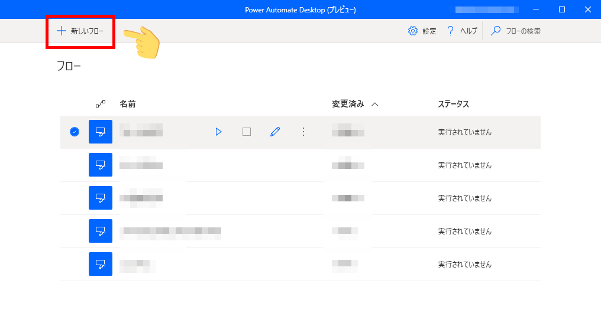Click the search magnifier icon

[496, 31]
